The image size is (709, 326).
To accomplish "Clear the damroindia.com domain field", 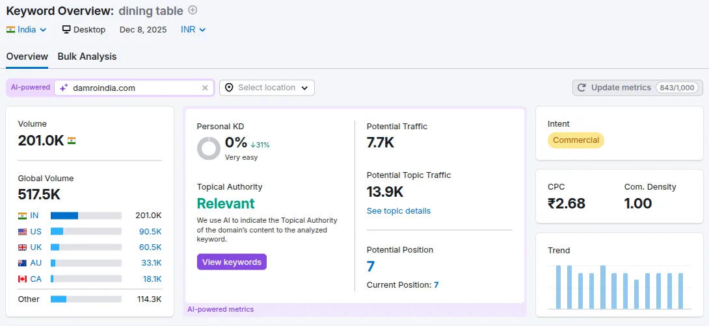I will (205, 88).
